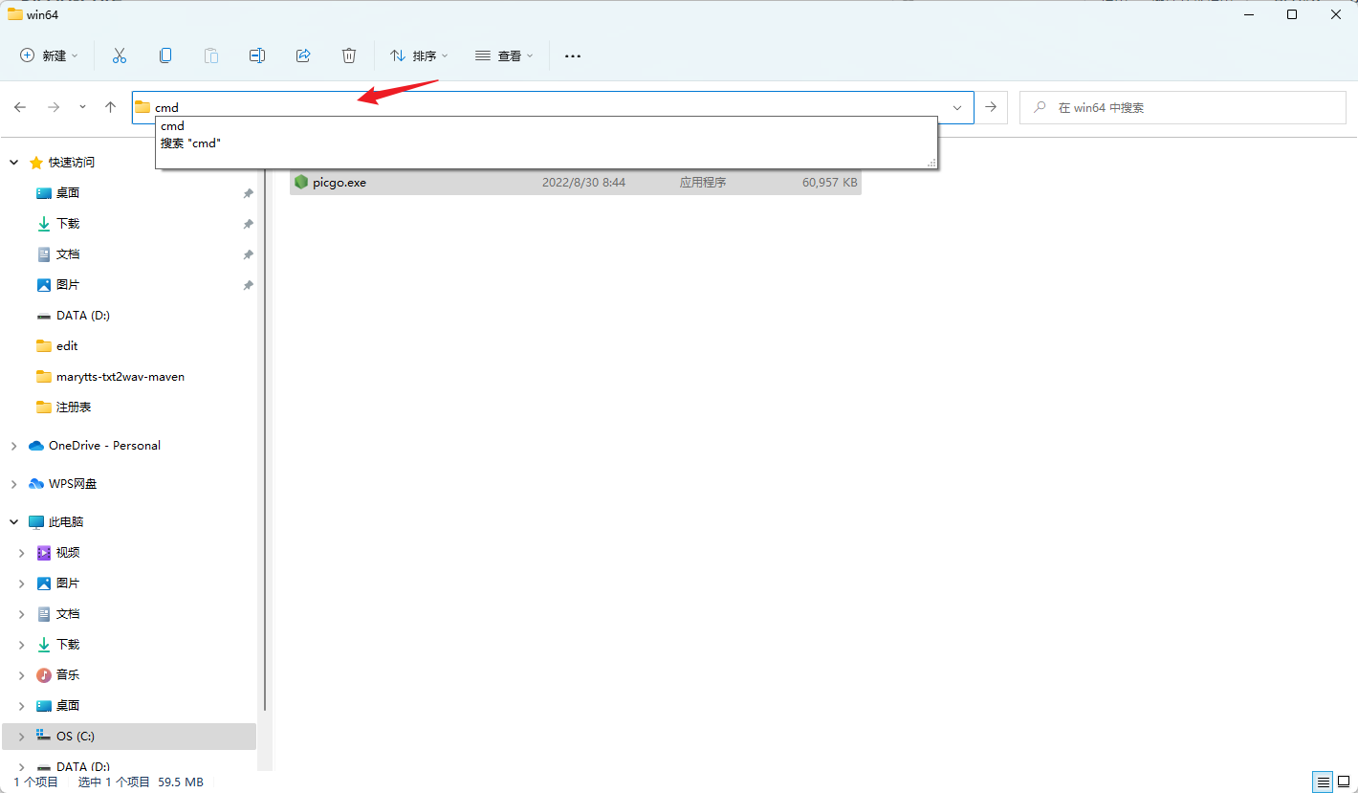Open the 排序 sort dropdown

coord(419,55)
